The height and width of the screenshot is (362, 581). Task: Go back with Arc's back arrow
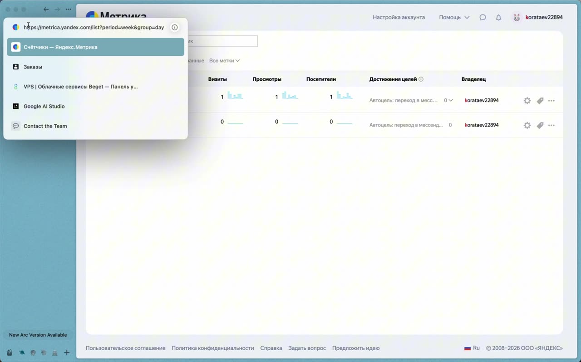click(x=46, y=9)
